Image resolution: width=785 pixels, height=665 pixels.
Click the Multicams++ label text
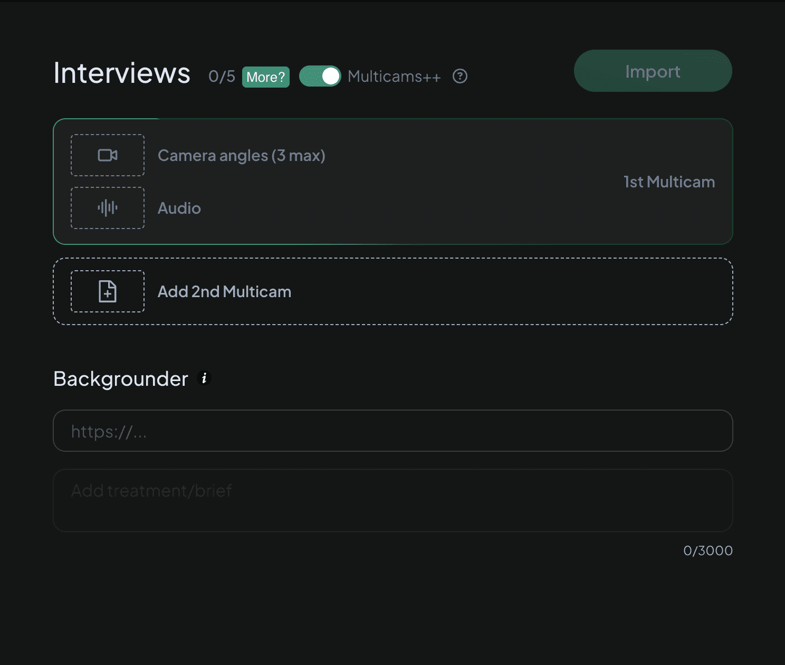pyautogui.click(x=394, y=77)
